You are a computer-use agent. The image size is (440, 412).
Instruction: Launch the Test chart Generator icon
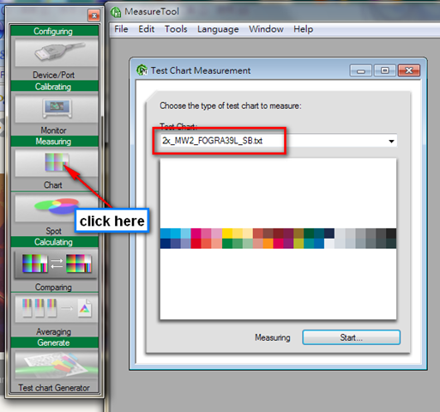coord(57,365)
